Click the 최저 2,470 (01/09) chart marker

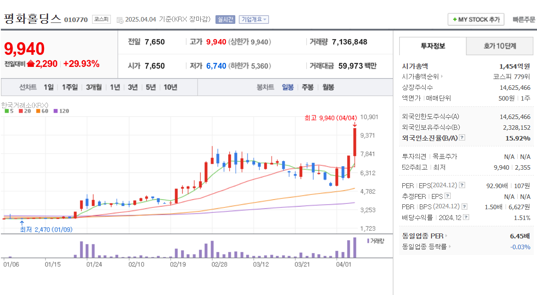click(x=46, y=229)
